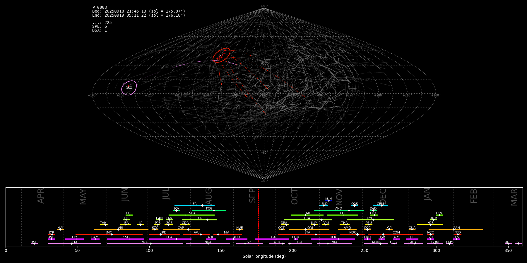527x263 pixels.
Task: Click the KUM shower bar in timeline
Action: (329, 201)
